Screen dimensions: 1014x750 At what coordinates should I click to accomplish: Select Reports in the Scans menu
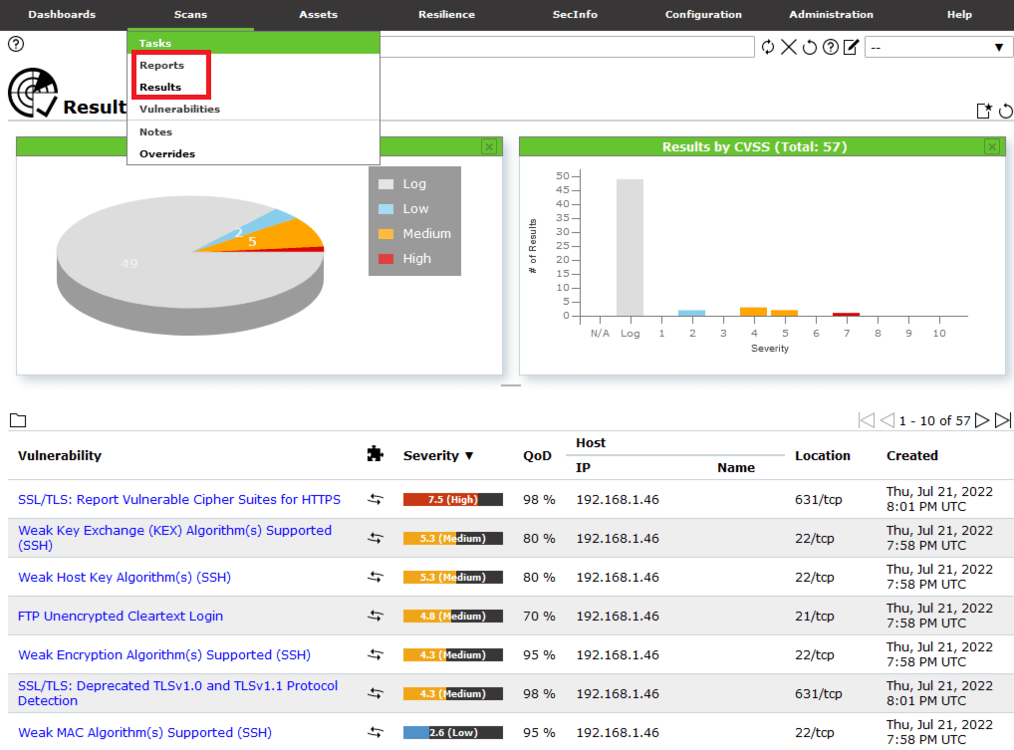[161, 66]
